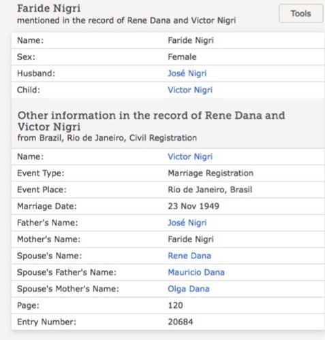The width and height of the screenshot is (325, 340).
Task: Open José Nigri link in Father's Name row
Action: tap(187, 223)
